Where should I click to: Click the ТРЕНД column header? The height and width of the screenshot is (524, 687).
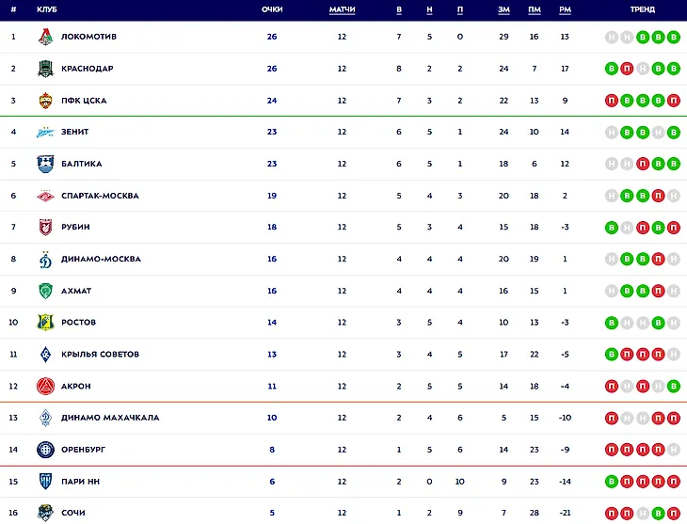click(643, 9)
